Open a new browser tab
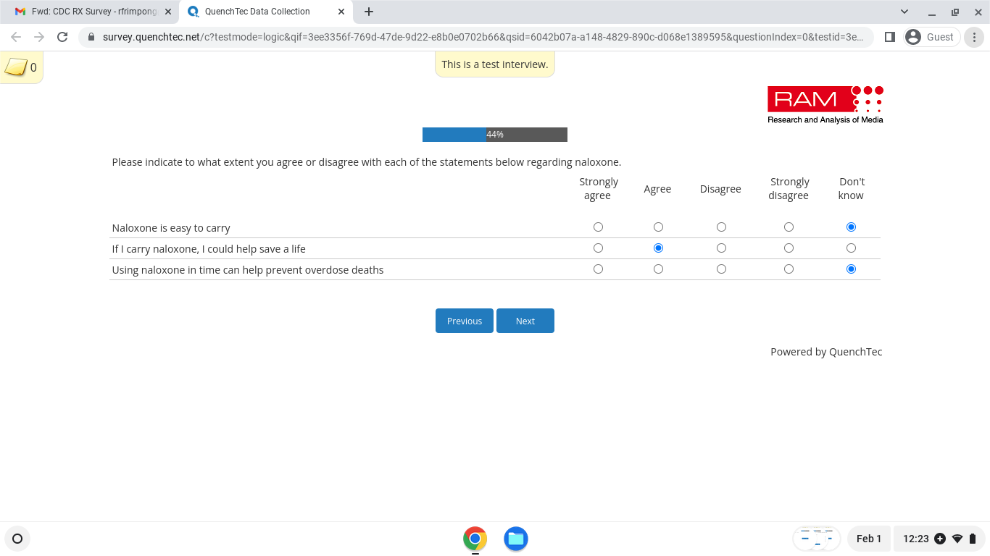Image resolution: width=990 pixels, height=556 pixels. (369, 12)
